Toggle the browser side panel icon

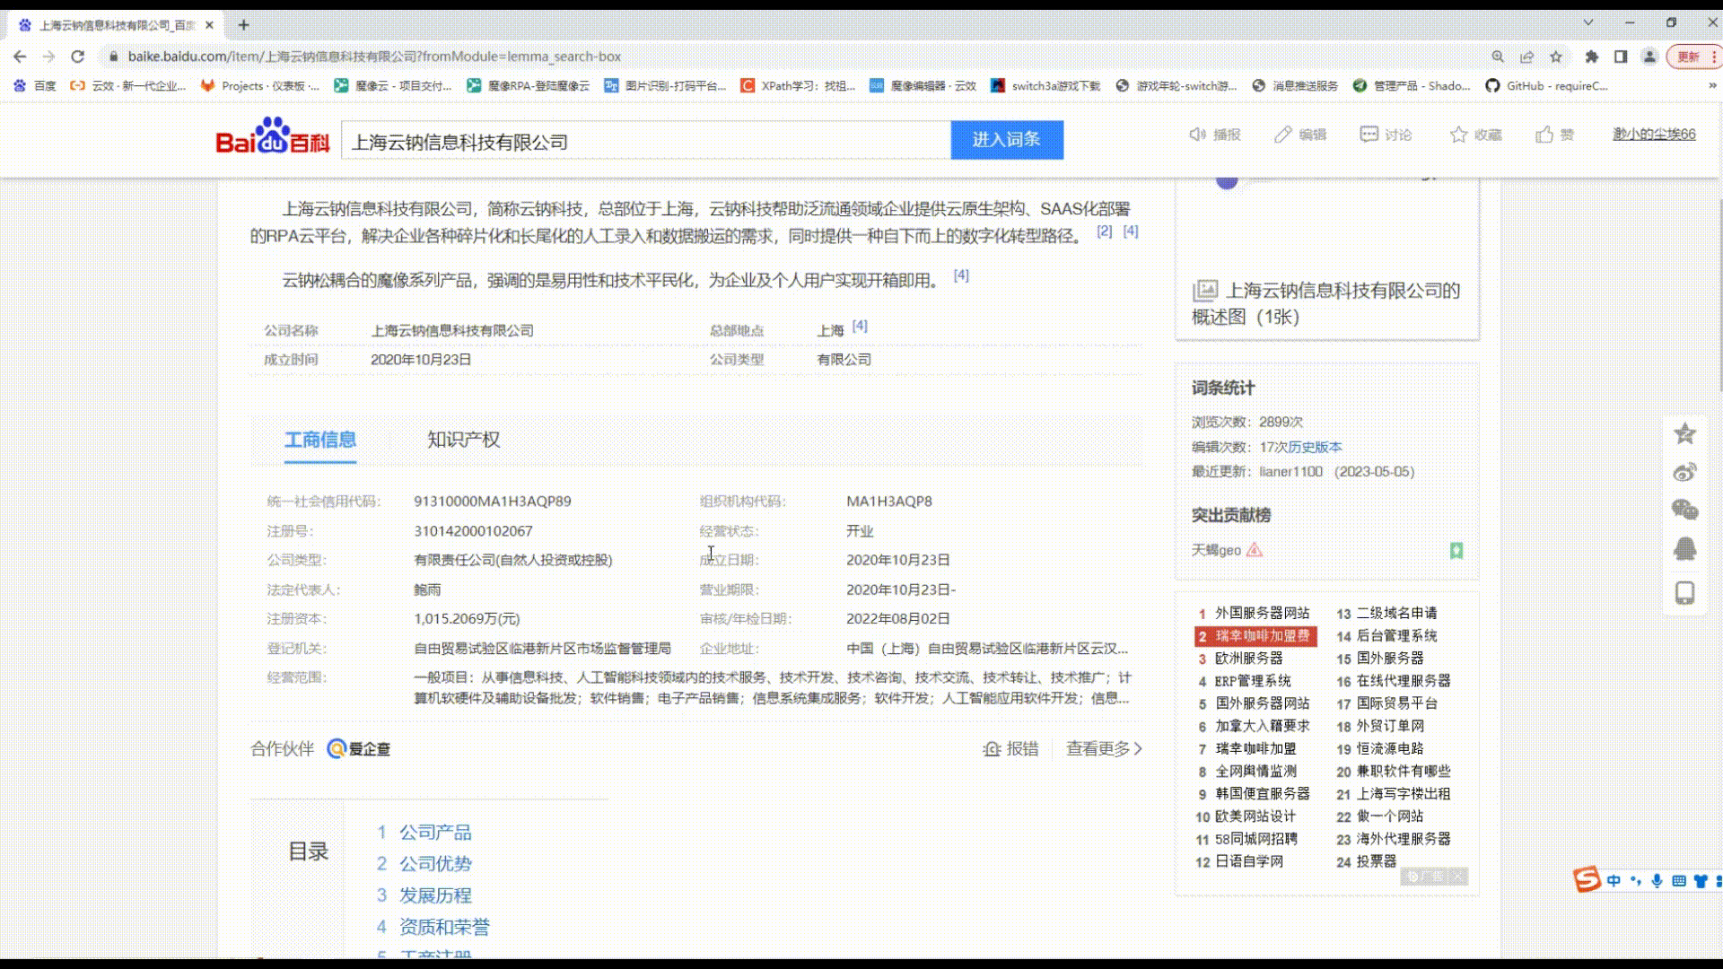(x=1621, y=57)
